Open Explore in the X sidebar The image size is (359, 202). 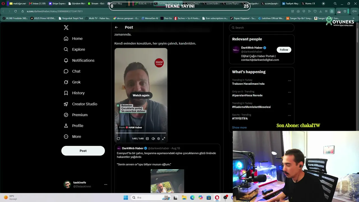click(x=74, y=49)
